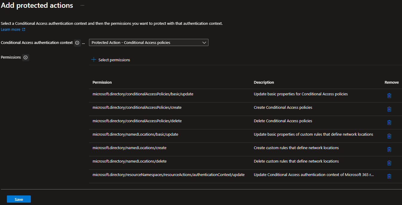Select the namedLocations/create permission row
Image resolution: width=402 pixels, height=205 pixels.
tap(246, 149)
